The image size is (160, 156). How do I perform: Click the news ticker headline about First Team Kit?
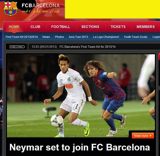click(87, 47)
